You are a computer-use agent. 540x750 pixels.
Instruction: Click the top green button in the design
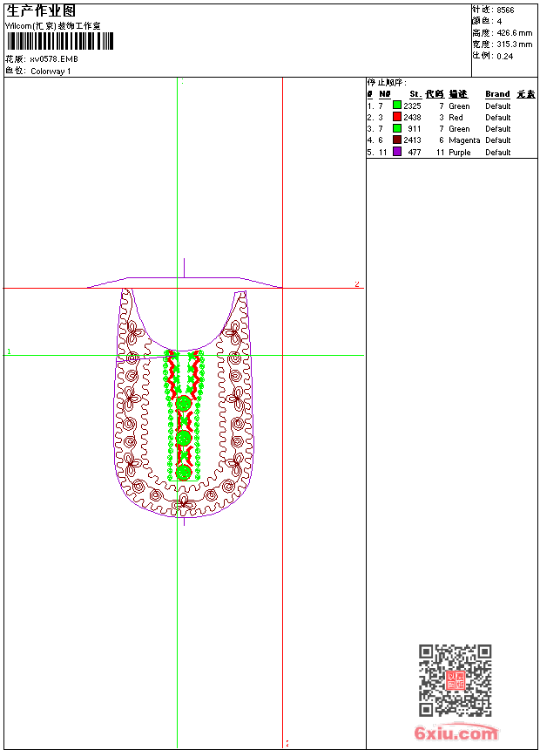[x=184, y=403]
